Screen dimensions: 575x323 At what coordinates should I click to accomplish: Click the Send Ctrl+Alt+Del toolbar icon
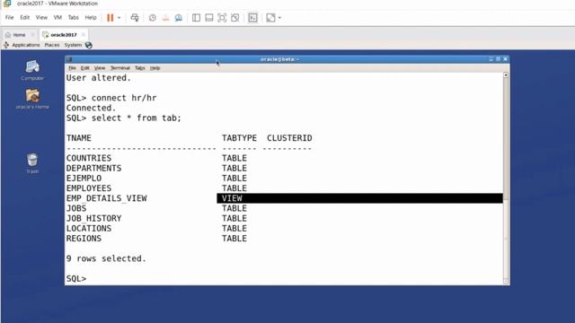(x=135, y=18)
